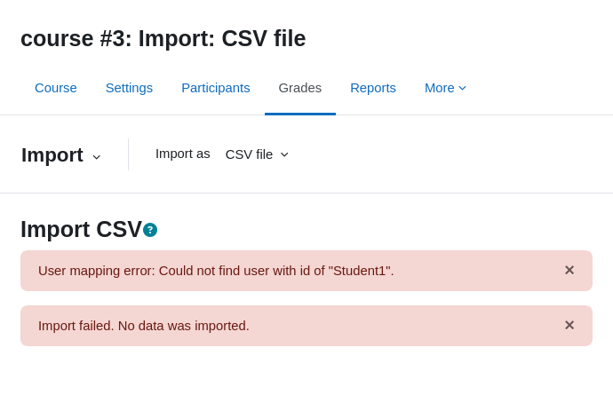Click the blue underline beneath Grades tab
Screen dimensions: 613x395
click(300, 115)
